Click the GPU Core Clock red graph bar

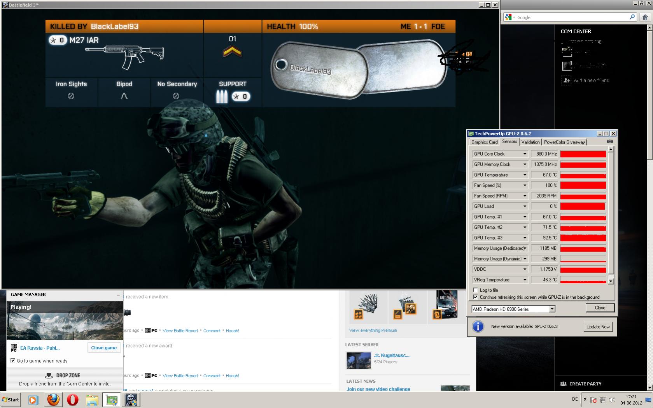[x=583, y=154]
